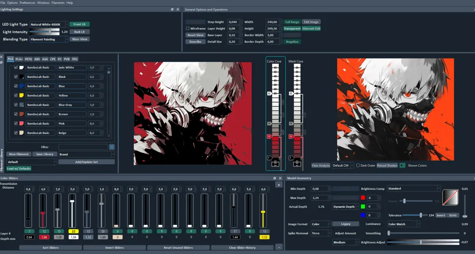
Task: Enable the Wireframe checkbox
Action: point(188,28)
